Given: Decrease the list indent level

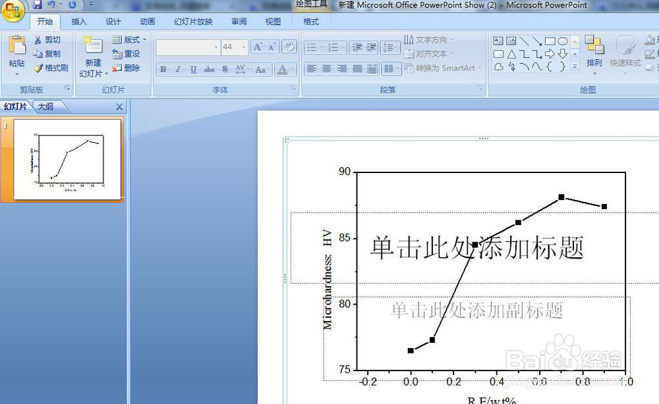Looking at the screenshot, I should [x=357, y=47].
